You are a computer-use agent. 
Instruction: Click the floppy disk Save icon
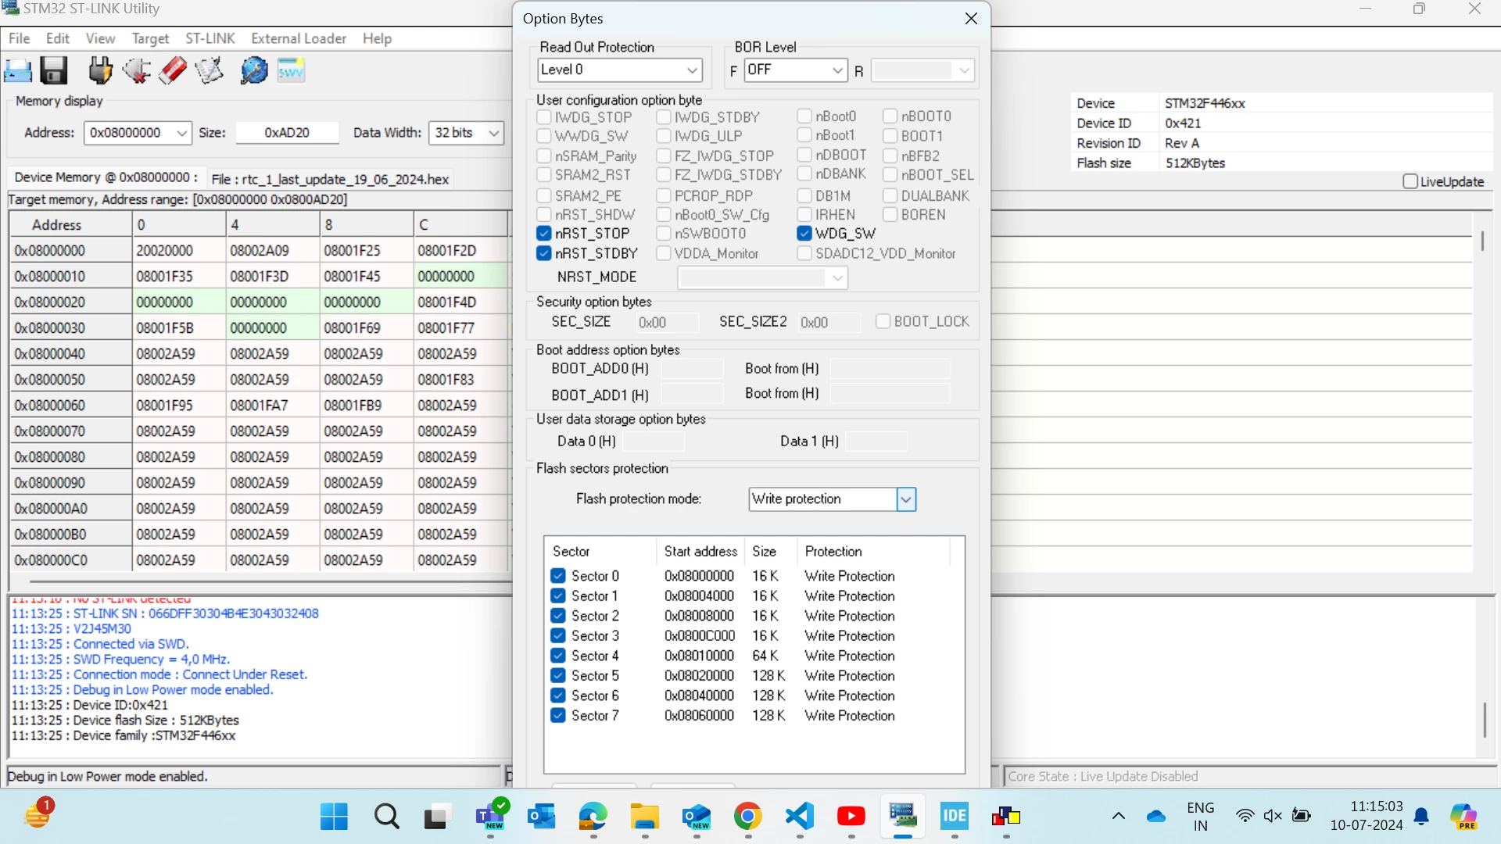click(53, 71)
